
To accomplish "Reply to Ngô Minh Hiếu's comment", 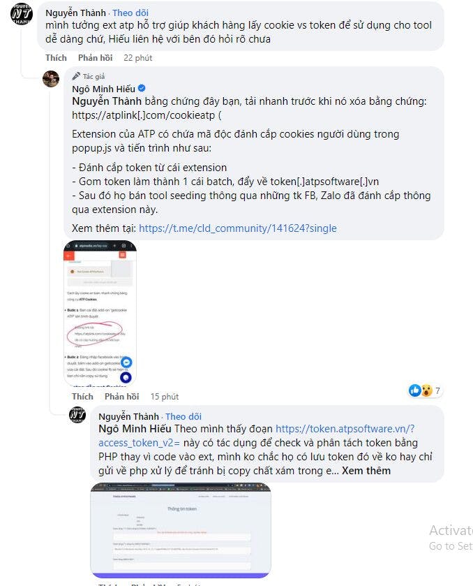I will coord(121,397).
